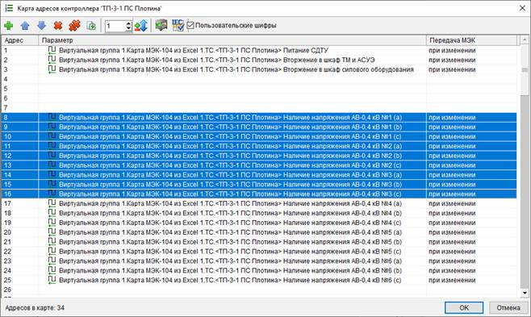531x317 pixels.
Task: Increment the number spinner value
Action: (128, 23)
